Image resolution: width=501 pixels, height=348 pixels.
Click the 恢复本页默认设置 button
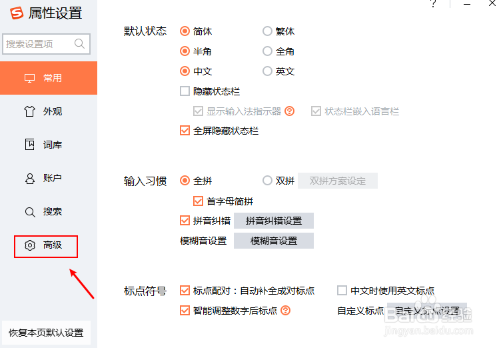pos(46,333)
